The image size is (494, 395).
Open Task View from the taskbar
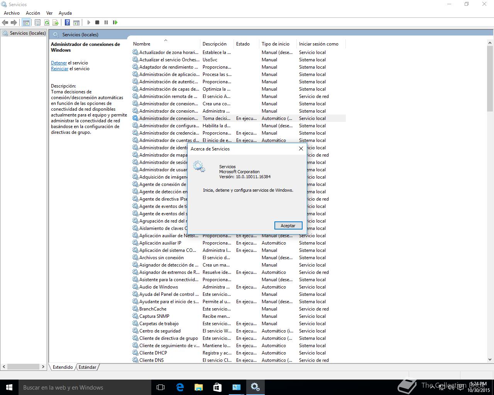(x=161, y=387)
